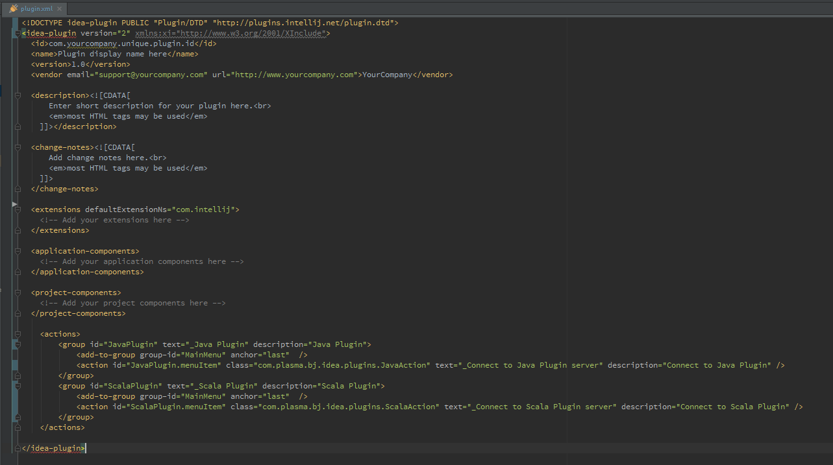Collapse the JavaPlugin group fold marker

click(x=18, y=344)
